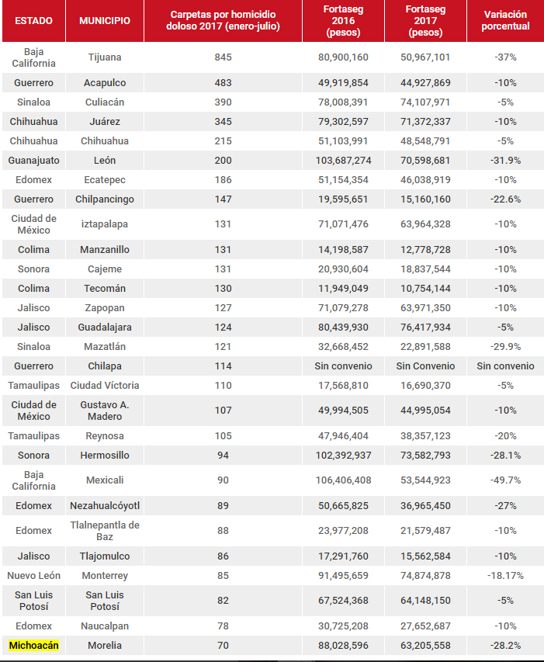Click the Tlalnepantla de Baz cell
544x662 pixels.
pos(105,531)
